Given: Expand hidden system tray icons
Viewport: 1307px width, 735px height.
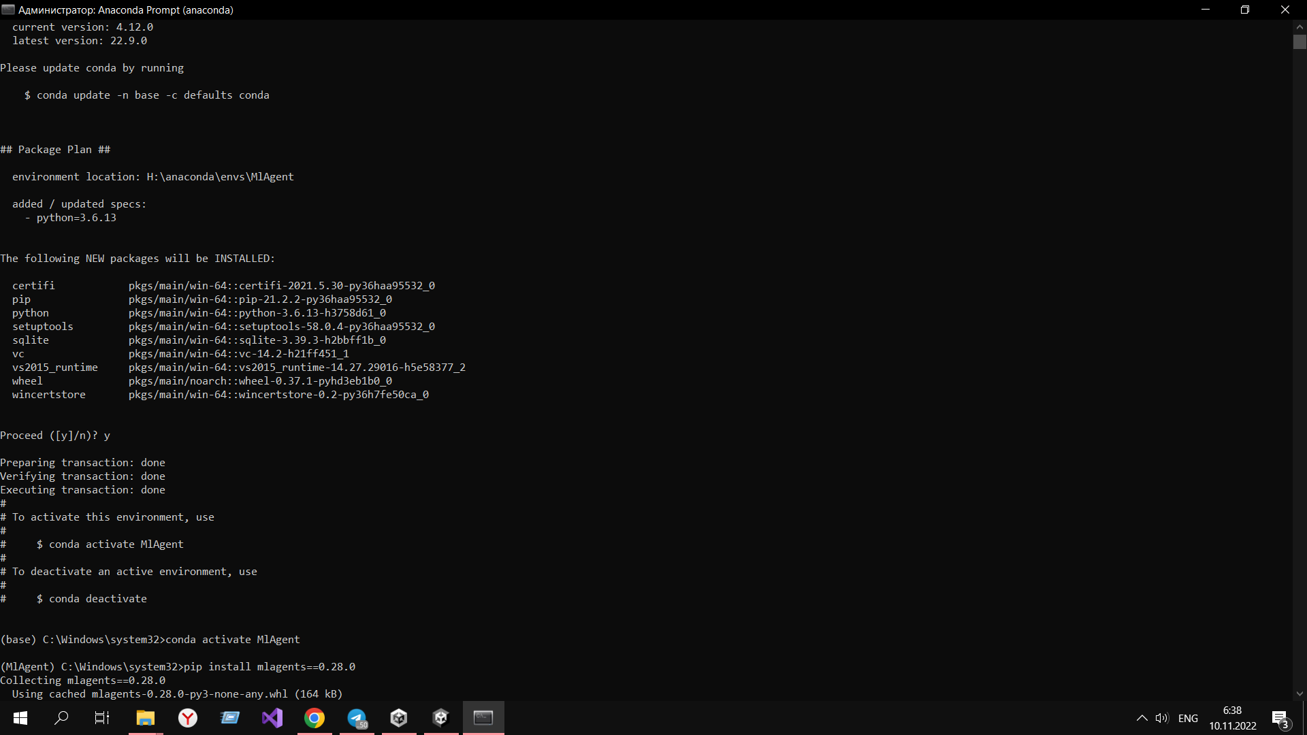Looking at the screenshot, I should 1142,718.
